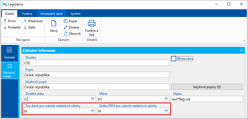Switch to the Funkce ribbon tab
248x119 pixels.
tap(27, 14)
